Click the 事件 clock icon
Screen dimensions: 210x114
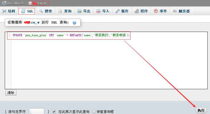point(156,11)
